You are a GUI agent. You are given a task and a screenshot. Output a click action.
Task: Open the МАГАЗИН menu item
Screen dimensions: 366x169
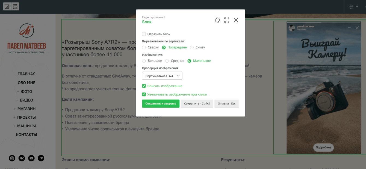pyautogui.click(x=26, y=109)
